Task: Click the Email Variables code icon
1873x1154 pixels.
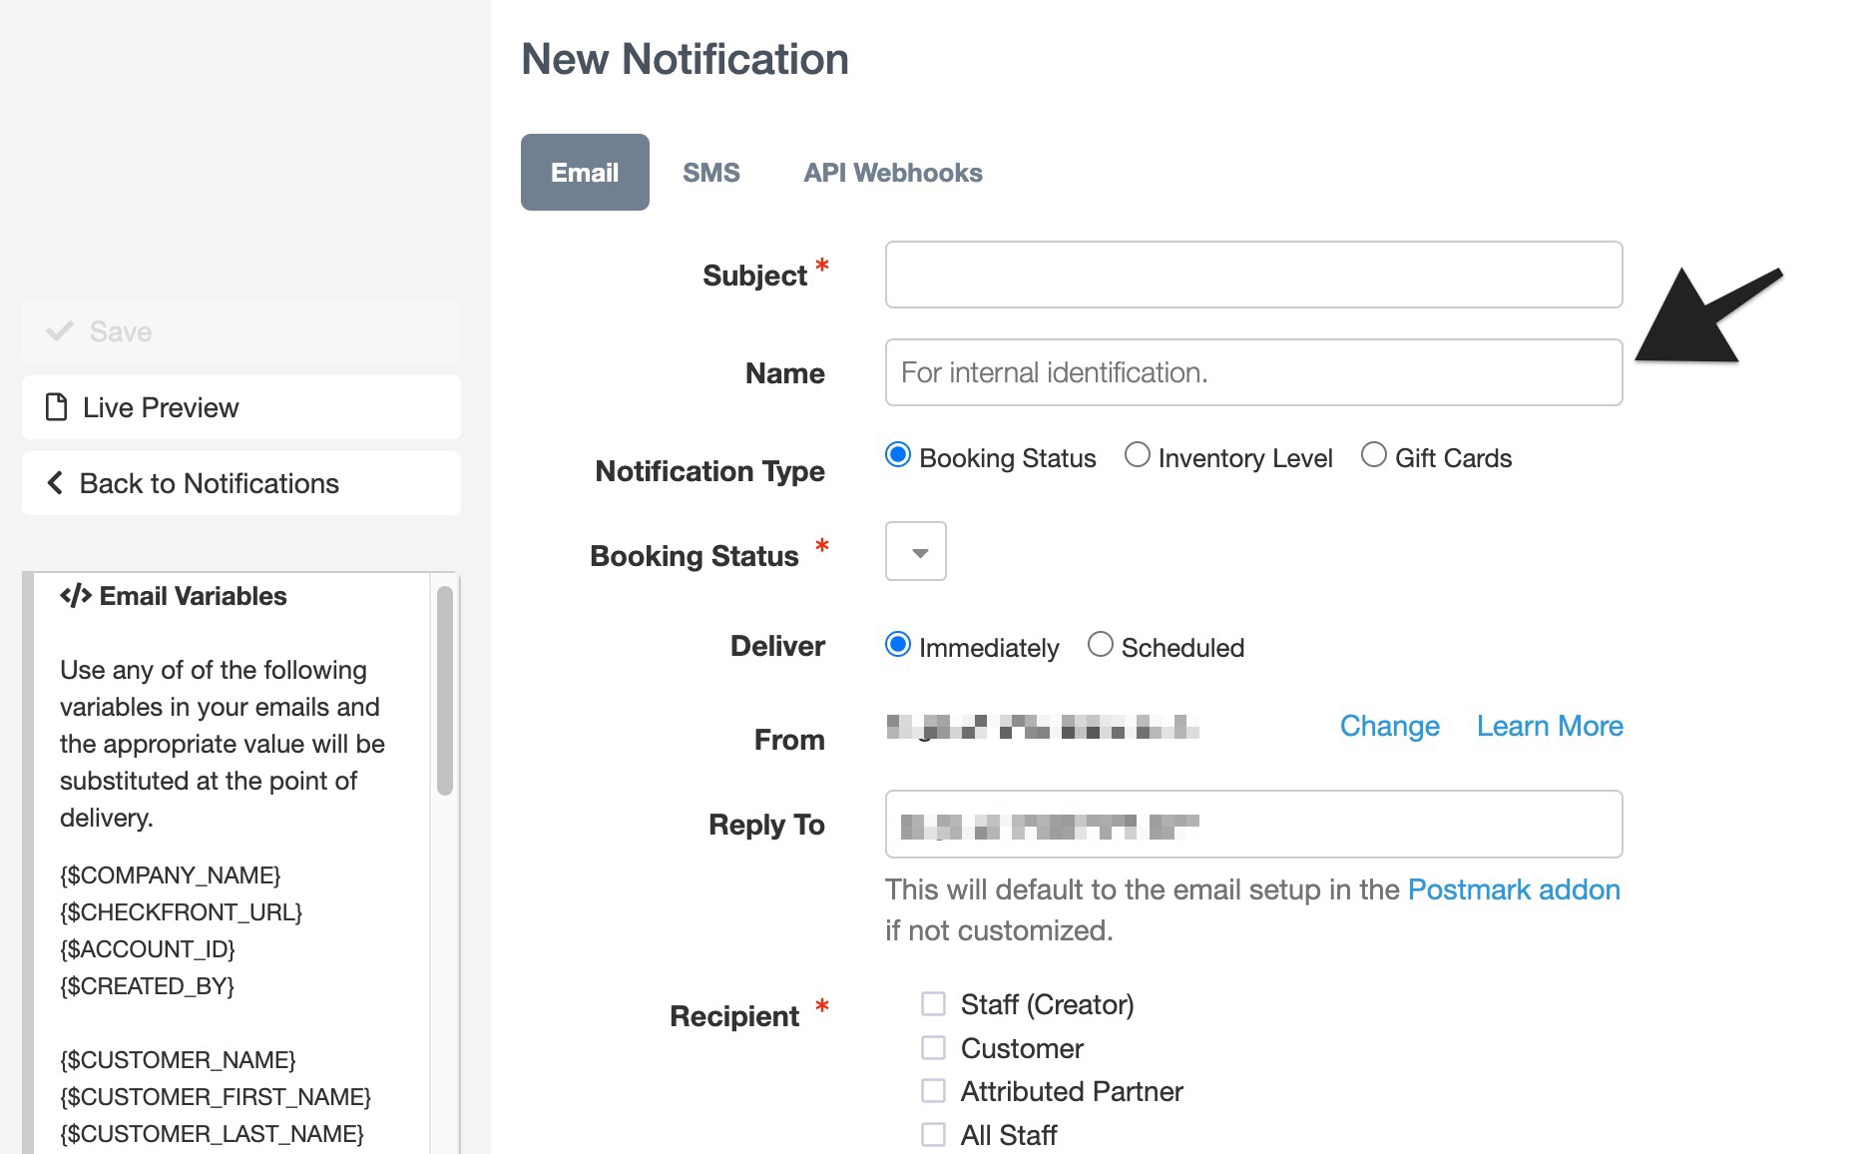Action: [x=76, y=596]
